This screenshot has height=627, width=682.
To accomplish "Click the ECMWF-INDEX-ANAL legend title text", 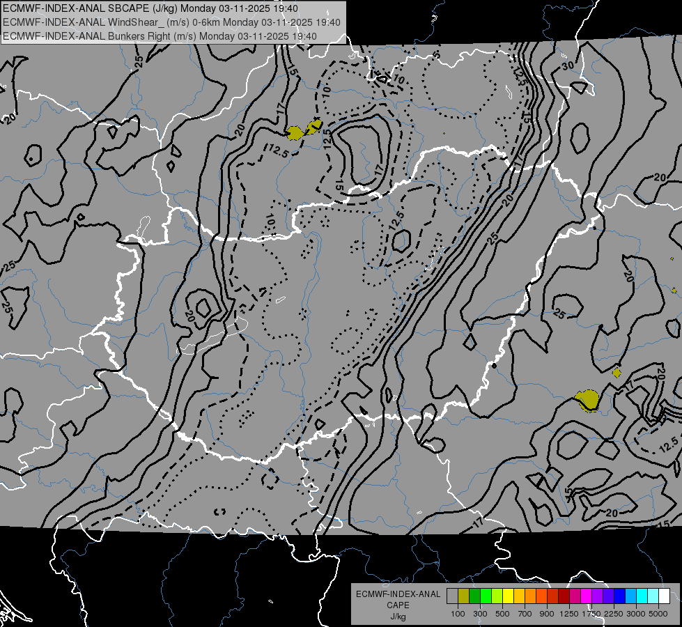I will 398,594.
